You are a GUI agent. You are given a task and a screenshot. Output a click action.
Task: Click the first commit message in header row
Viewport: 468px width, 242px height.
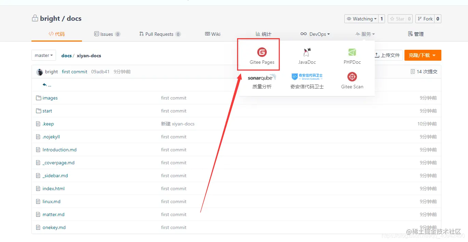point(74,72)
